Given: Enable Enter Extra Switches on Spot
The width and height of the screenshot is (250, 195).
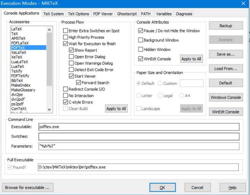Looking at the screenshot, I should tap(66, 31).
